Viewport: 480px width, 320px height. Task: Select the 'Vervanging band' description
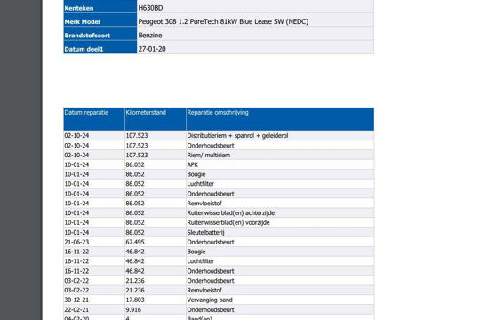(x=210, y=300)
